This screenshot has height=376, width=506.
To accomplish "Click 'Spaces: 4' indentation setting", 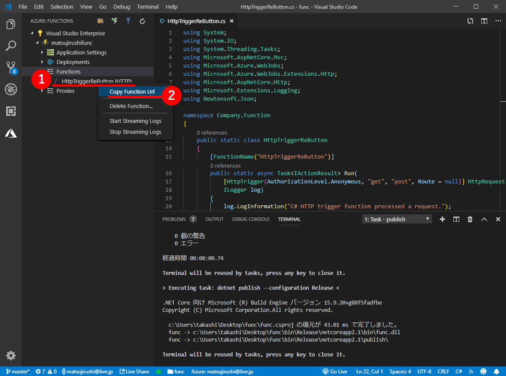I will tap(400, 371).
